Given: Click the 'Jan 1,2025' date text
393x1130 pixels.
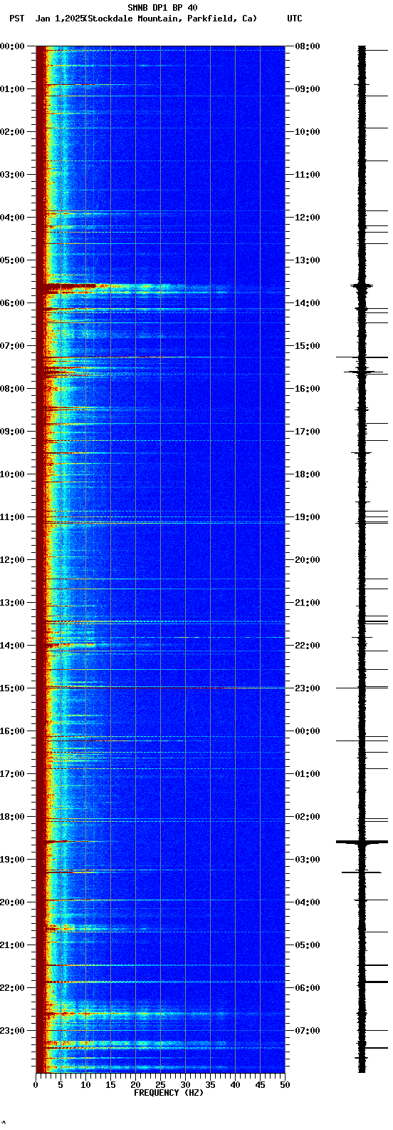Looking at the screenshot, I should (59, 19).
